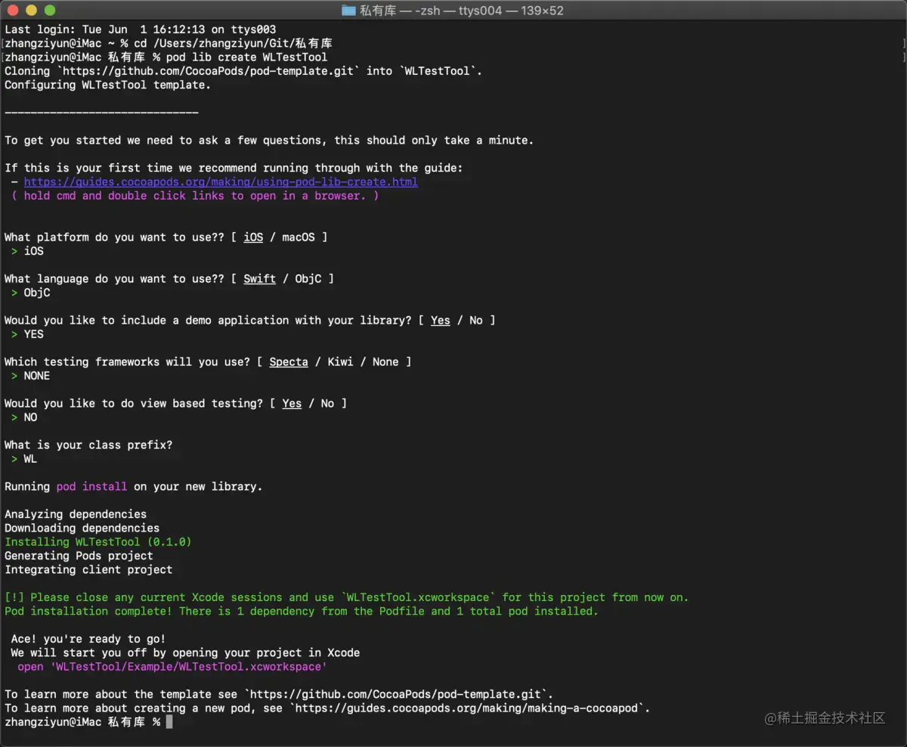907x747 pixels.
Task: Click the 'Last login: Tue Jun 1' line
Action: pyautogui.click(x=141, y=29)
